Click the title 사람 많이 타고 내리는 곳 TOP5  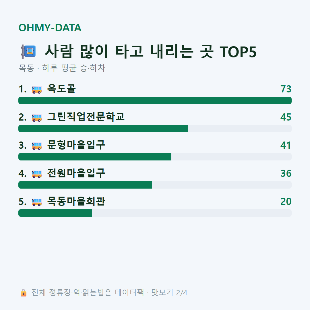[x=151, y=52]
